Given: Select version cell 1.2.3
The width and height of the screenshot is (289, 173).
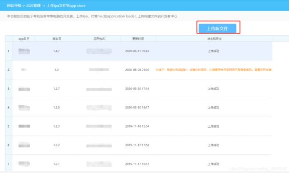Looking at the screenshot, I should pos(56,126).
